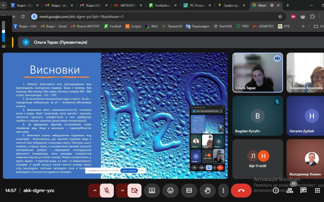The image size is (324, 202).
Task: Switch to the Графік відключень tab
Action: pos(231,5)
